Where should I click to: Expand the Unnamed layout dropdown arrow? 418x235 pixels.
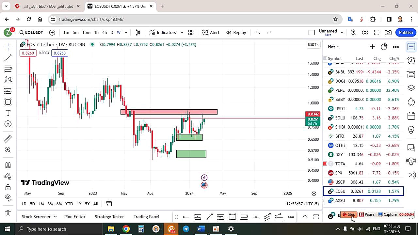342,32
